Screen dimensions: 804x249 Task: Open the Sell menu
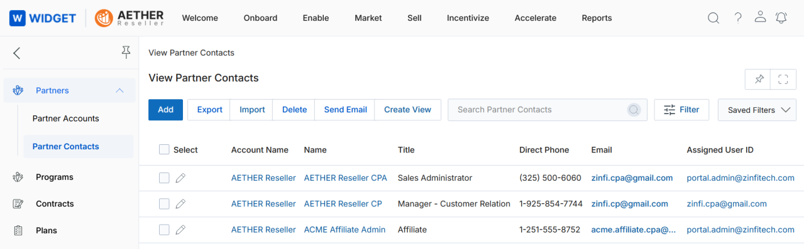click(414, 18)
